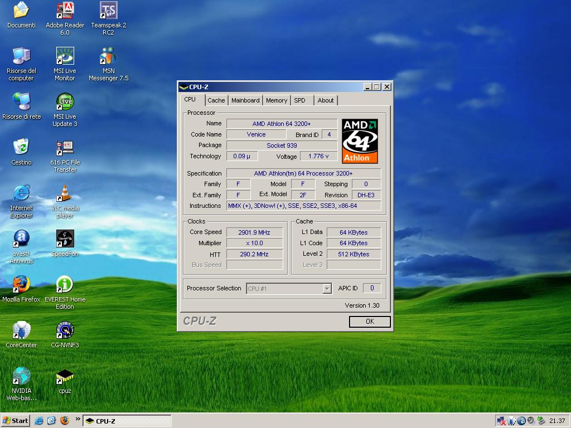This screenshot has width=571, height=428.
Task: Launch VLC media player shortcut
Action: [65, 201]
